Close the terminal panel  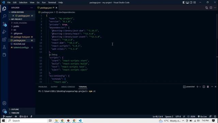click(216, 87)
